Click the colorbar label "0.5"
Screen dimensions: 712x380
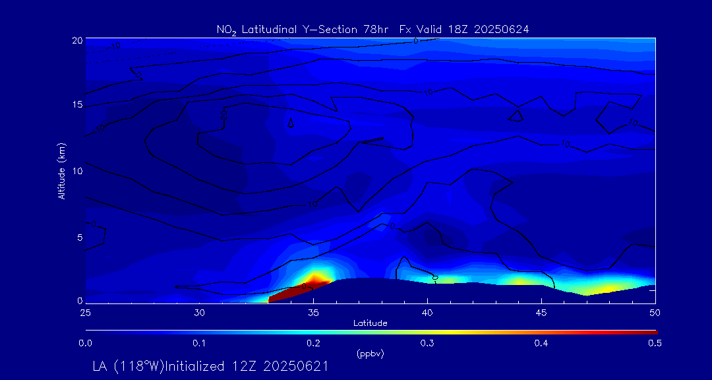[x=655, y=344]
